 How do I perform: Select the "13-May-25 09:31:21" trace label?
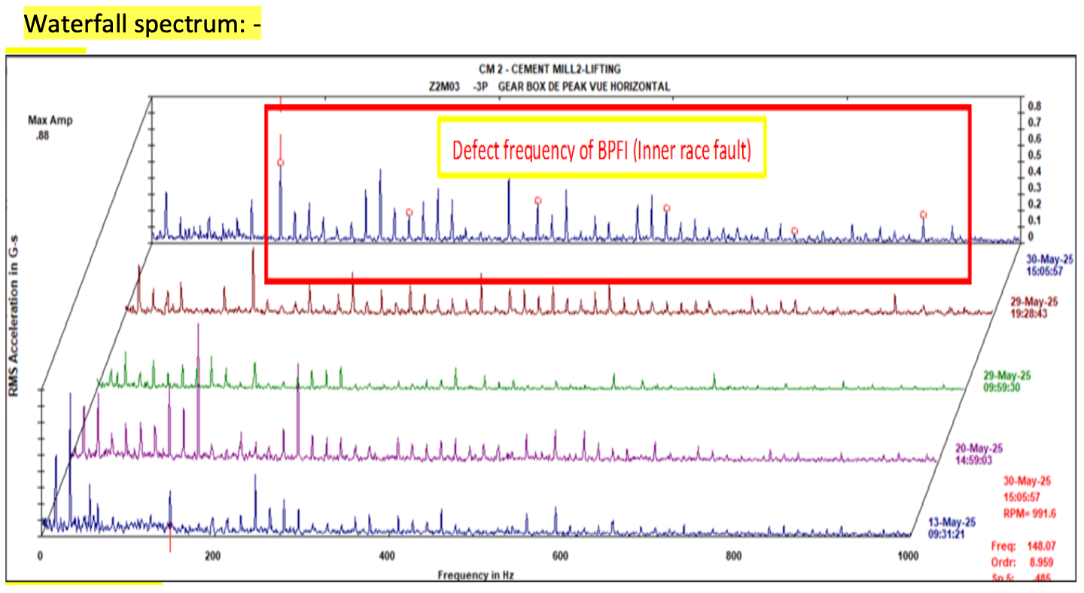point(952,527)
